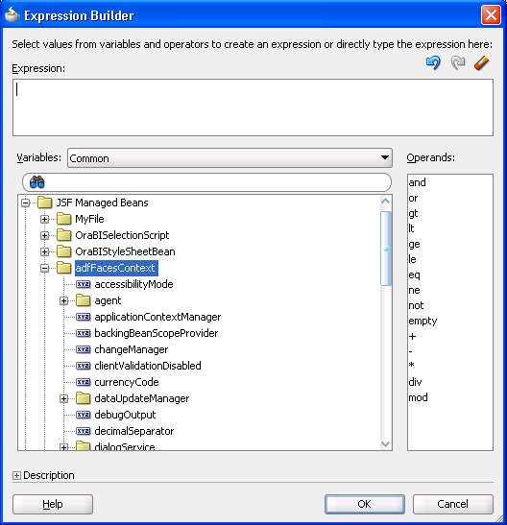Image resolution: width=507 pixels, height=525 pixels.
Task: Expand the Description section
Action: pos(16,475)
